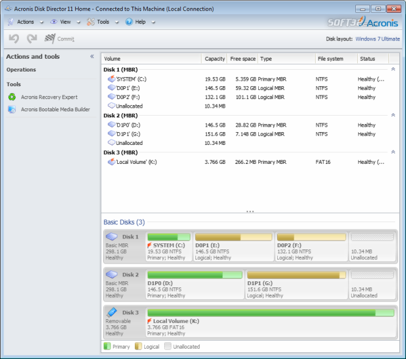Open the View menu dropdown arrow

(79, 22)
